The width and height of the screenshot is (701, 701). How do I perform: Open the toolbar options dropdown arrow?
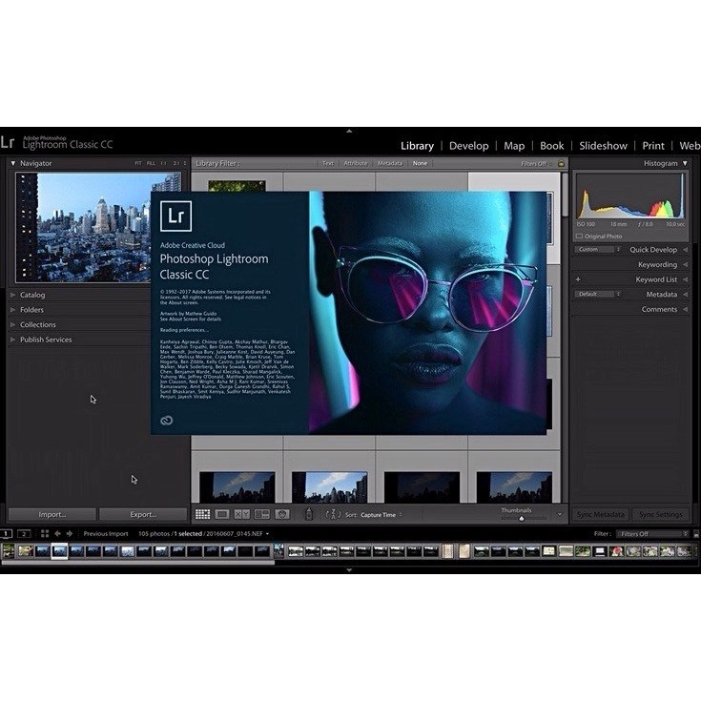click(x=559, y=515)
